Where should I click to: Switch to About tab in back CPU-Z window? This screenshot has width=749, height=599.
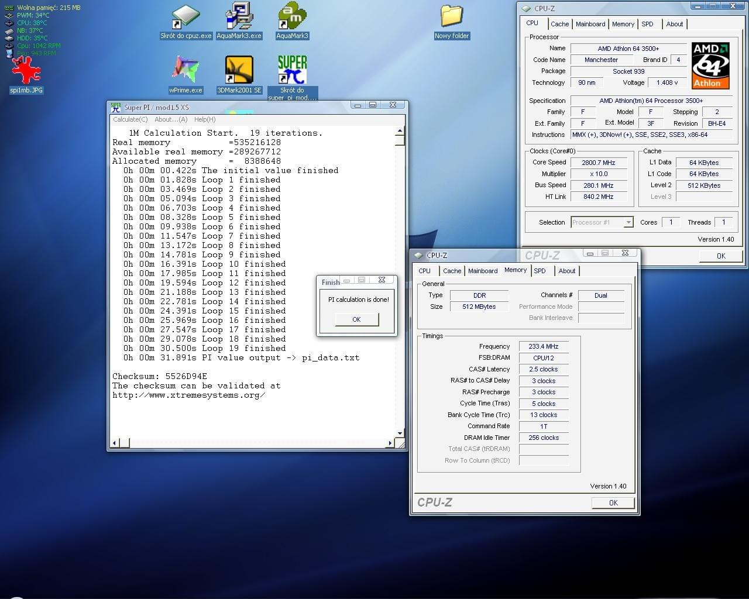coord(674,24)
